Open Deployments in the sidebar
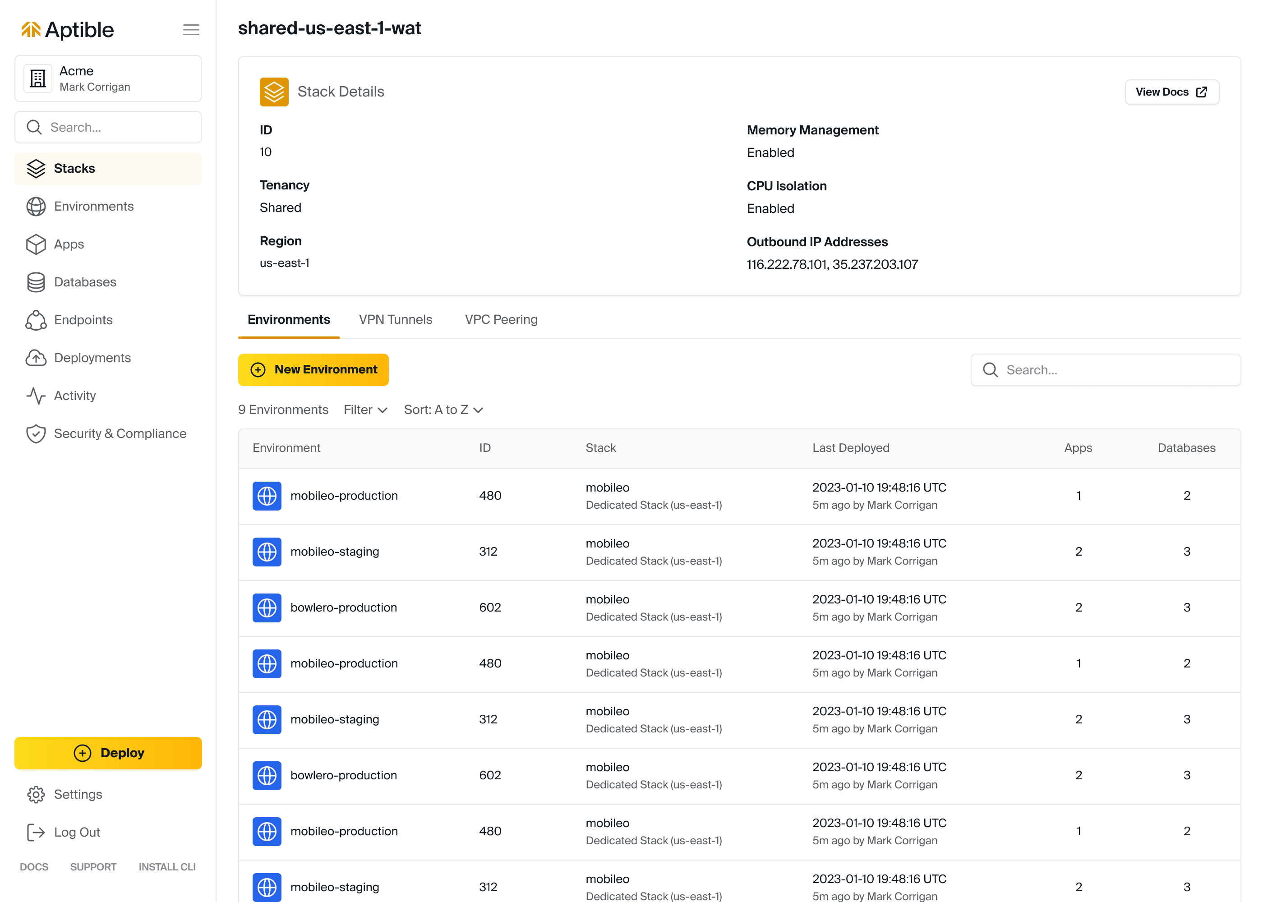The height and width of the screenshot is (902, 1263). click(x=108, y=358)
